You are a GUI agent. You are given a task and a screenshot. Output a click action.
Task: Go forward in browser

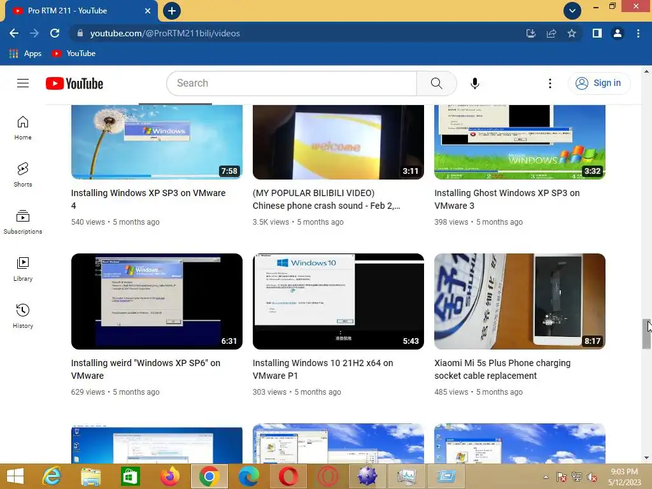tap(34, 33)
